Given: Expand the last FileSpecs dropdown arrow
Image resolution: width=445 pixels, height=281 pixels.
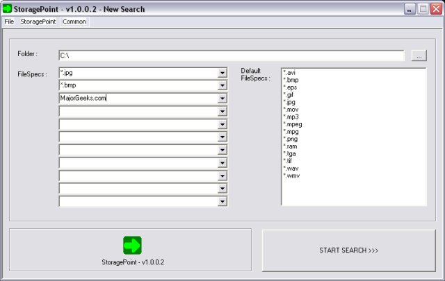Looking at the screenshot, I should click(x=222, y=202).
